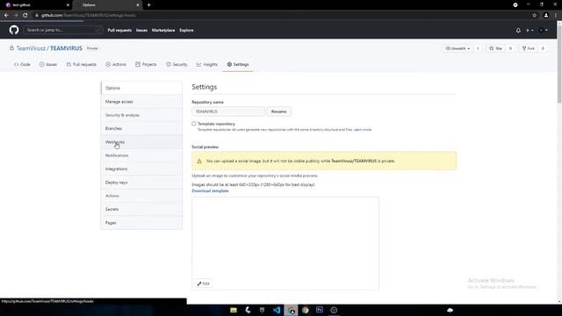Open the notifications bell

(518, 31)
